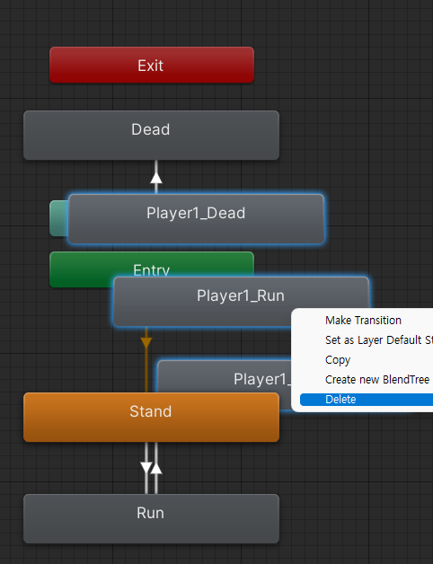The width and height of the screenshot is (433, 564).
Task: Click the partially hidden Player1_ state behind the menu
Action: [223, 377]
